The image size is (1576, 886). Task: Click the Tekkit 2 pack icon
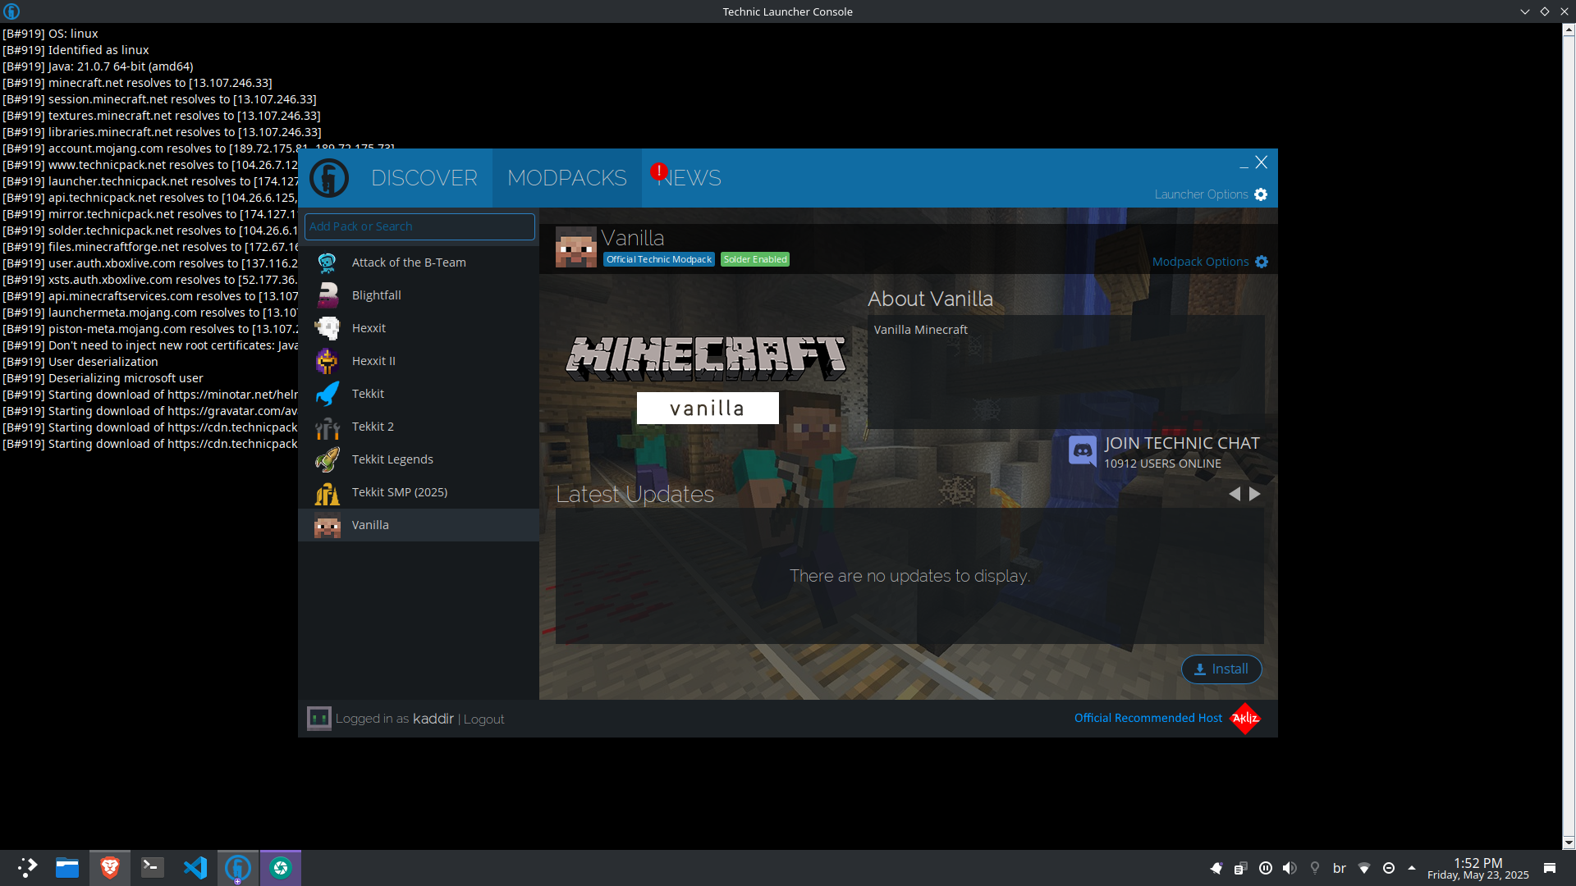point(328,427)
